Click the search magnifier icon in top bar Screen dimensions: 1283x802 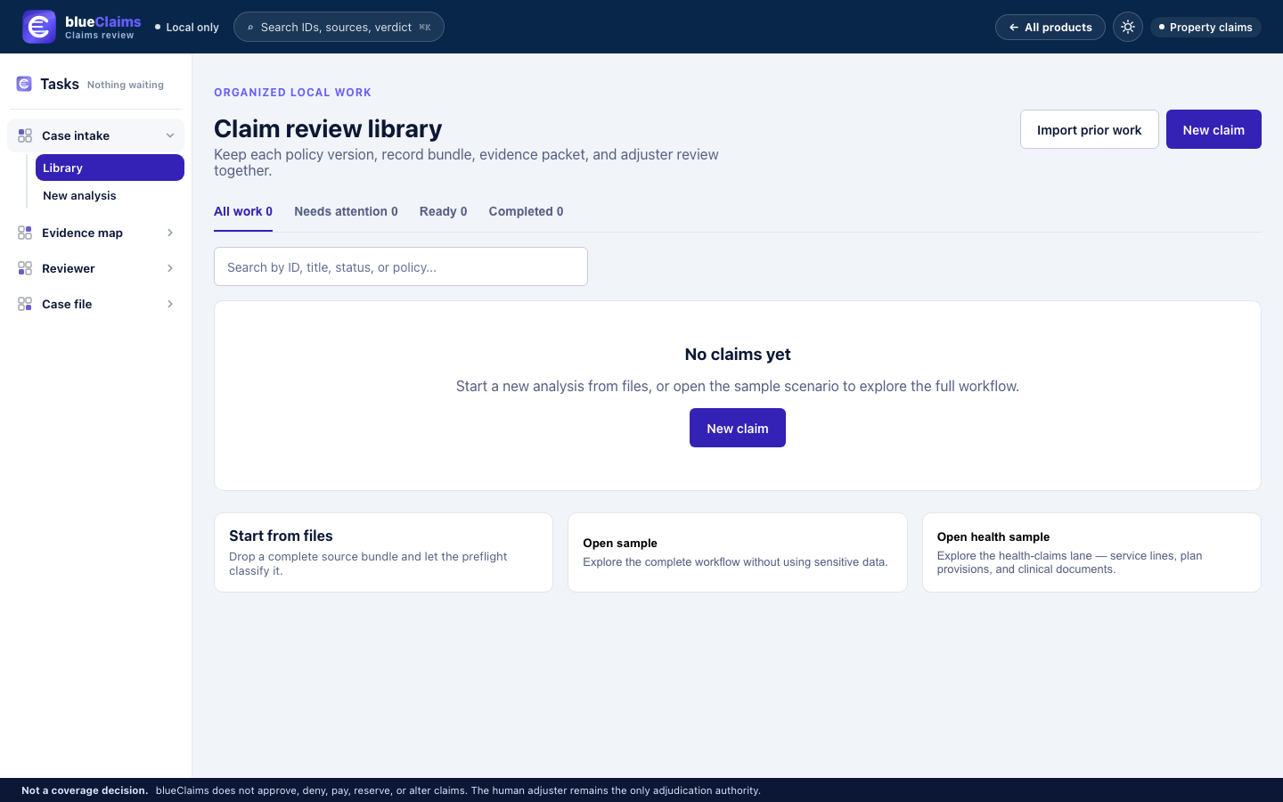click(x=250, y=28)
